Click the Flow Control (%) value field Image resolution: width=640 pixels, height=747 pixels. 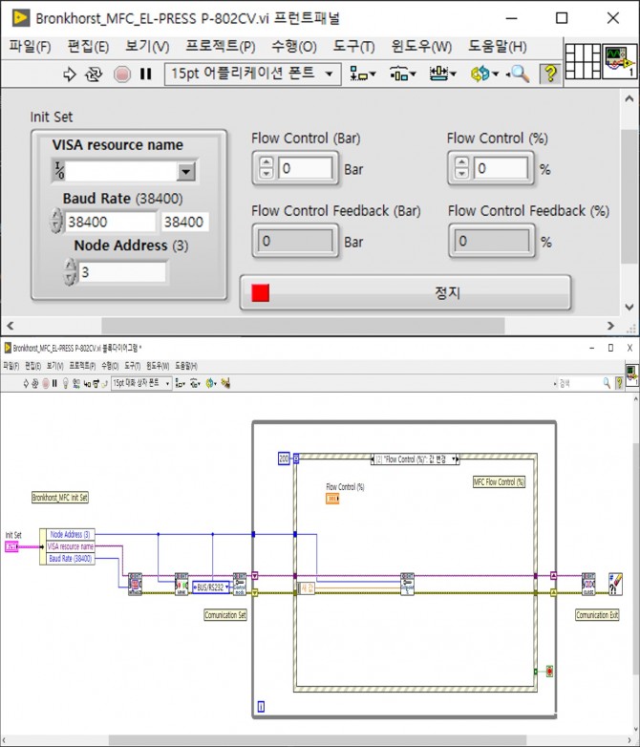pyautogui.click(x=501, y=168)
